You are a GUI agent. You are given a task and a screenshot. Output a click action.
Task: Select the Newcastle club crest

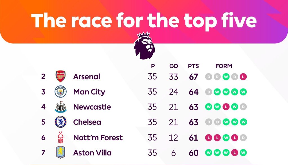coord(60,107)
